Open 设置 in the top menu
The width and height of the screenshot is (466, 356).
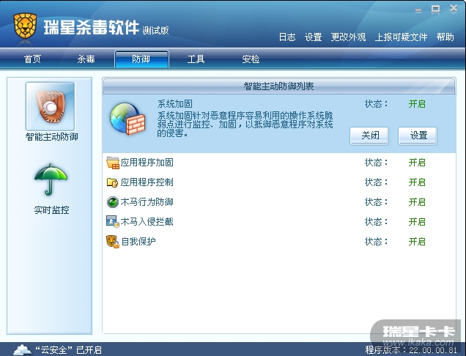314,37
